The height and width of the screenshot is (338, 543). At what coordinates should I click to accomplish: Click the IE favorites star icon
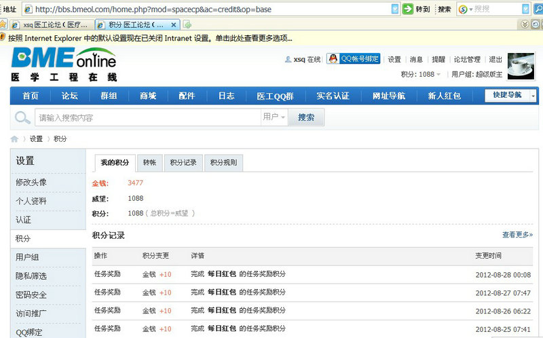[x=3, y=24]
